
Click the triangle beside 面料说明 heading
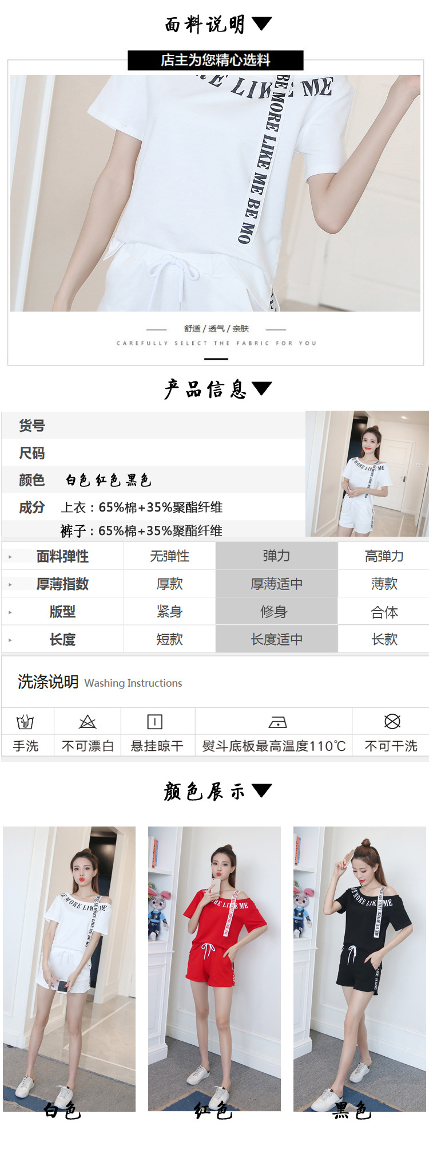[262, 24]
